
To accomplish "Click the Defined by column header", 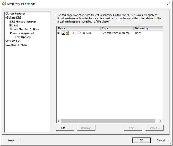I will coord(148,28).
